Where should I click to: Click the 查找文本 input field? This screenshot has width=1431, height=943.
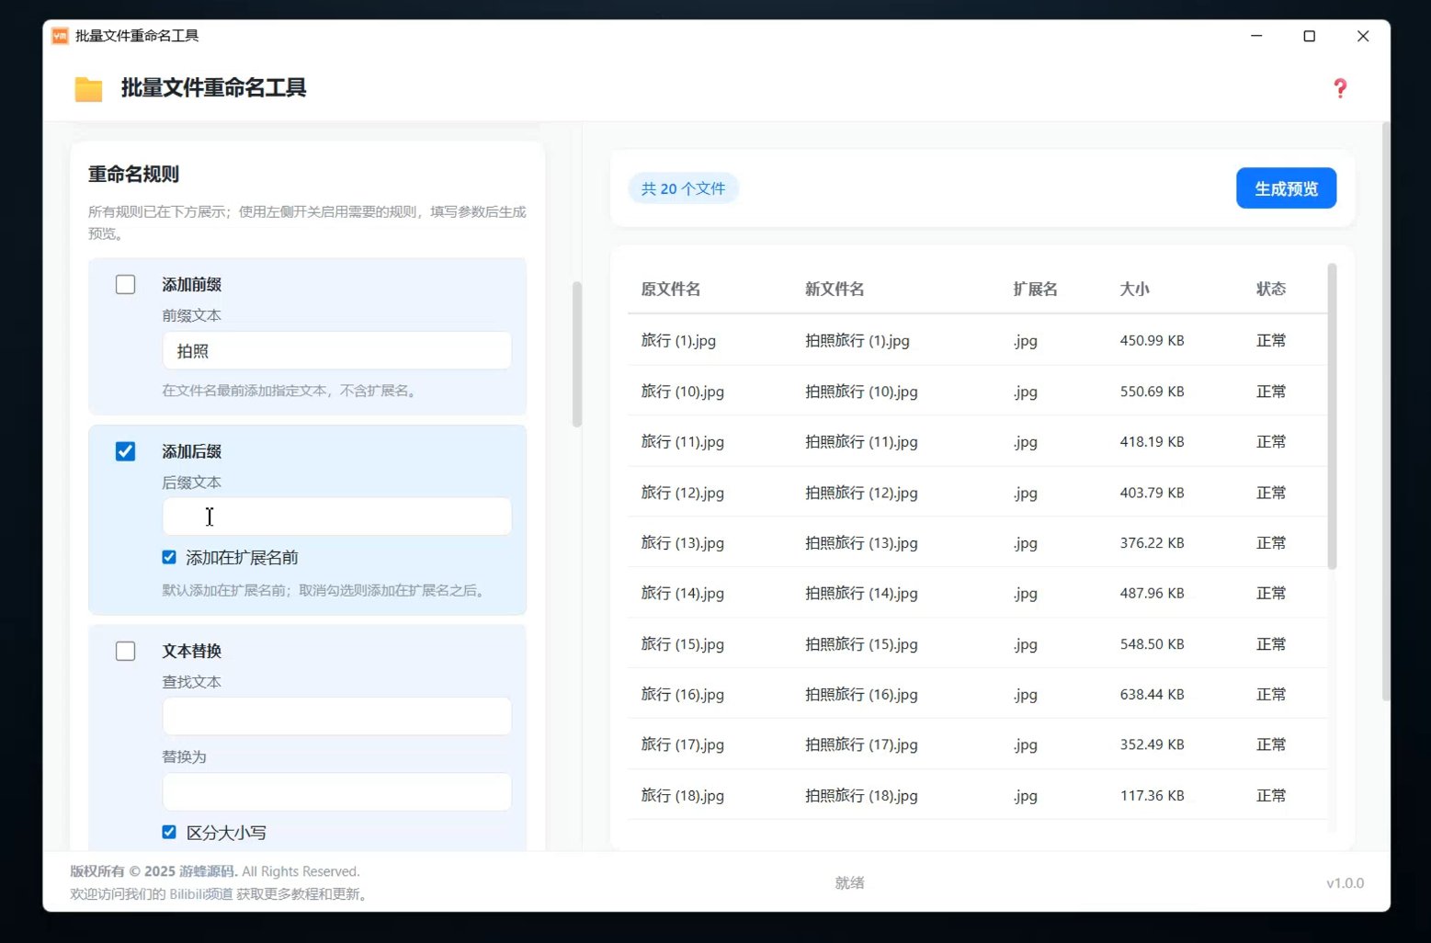tap(337, 716)
